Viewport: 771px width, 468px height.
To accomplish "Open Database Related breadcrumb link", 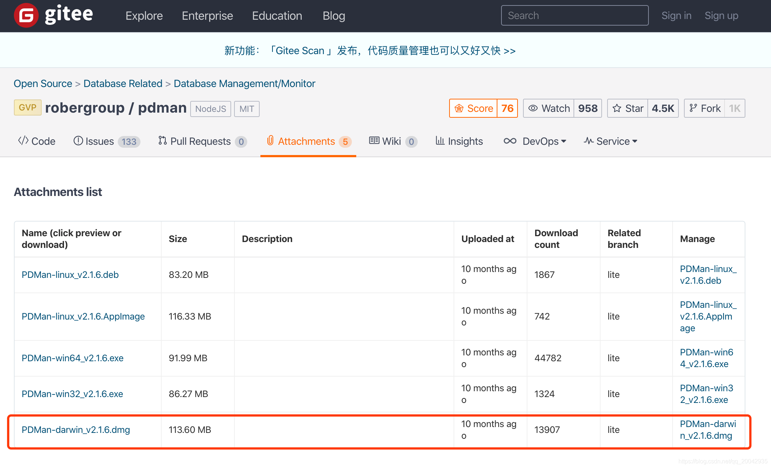I will [x=123, y=83].
